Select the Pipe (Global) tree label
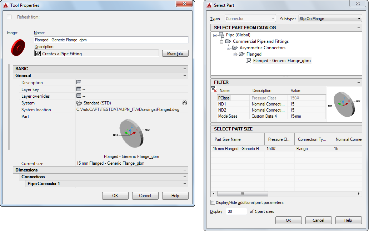369x231 pixels. click(238, 35)
